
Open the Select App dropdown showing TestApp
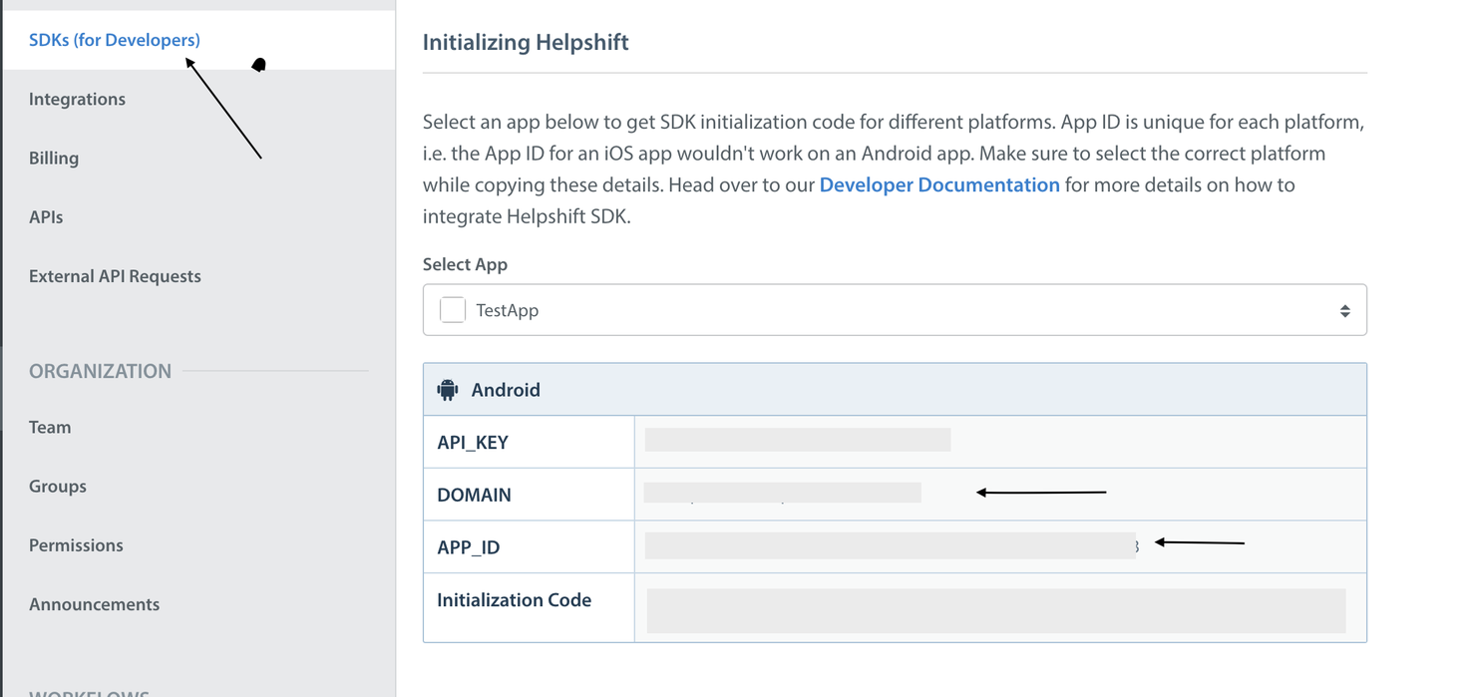point(894,310)
